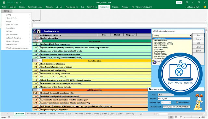Screen dimensions: 208x119
Task: Tick Design of a module checkbox
Action: (40, 54)
